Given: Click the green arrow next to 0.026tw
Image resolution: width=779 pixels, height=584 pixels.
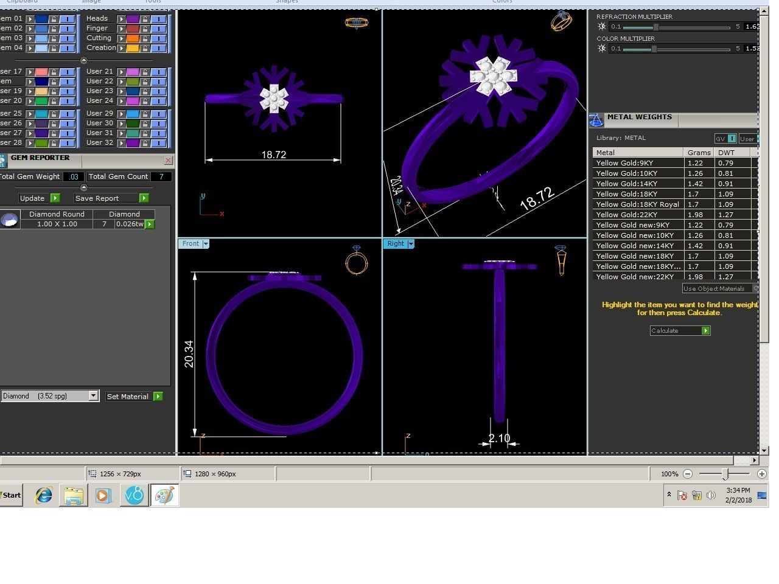Looking at the screenshot, I should [149, 224].
